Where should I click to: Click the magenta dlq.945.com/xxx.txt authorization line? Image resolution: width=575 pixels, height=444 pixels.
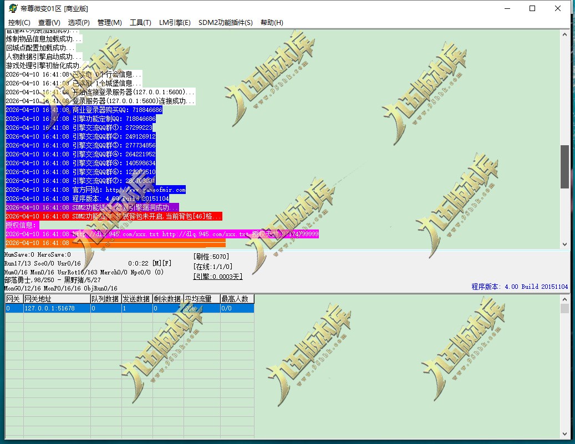pos(162,234)
